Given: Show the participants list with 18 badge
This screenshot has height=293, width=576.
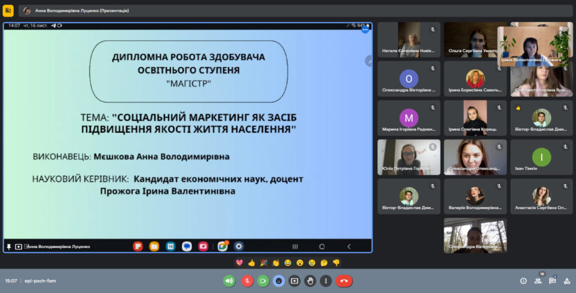Looking at the screenshot, I should coord(538,281).
